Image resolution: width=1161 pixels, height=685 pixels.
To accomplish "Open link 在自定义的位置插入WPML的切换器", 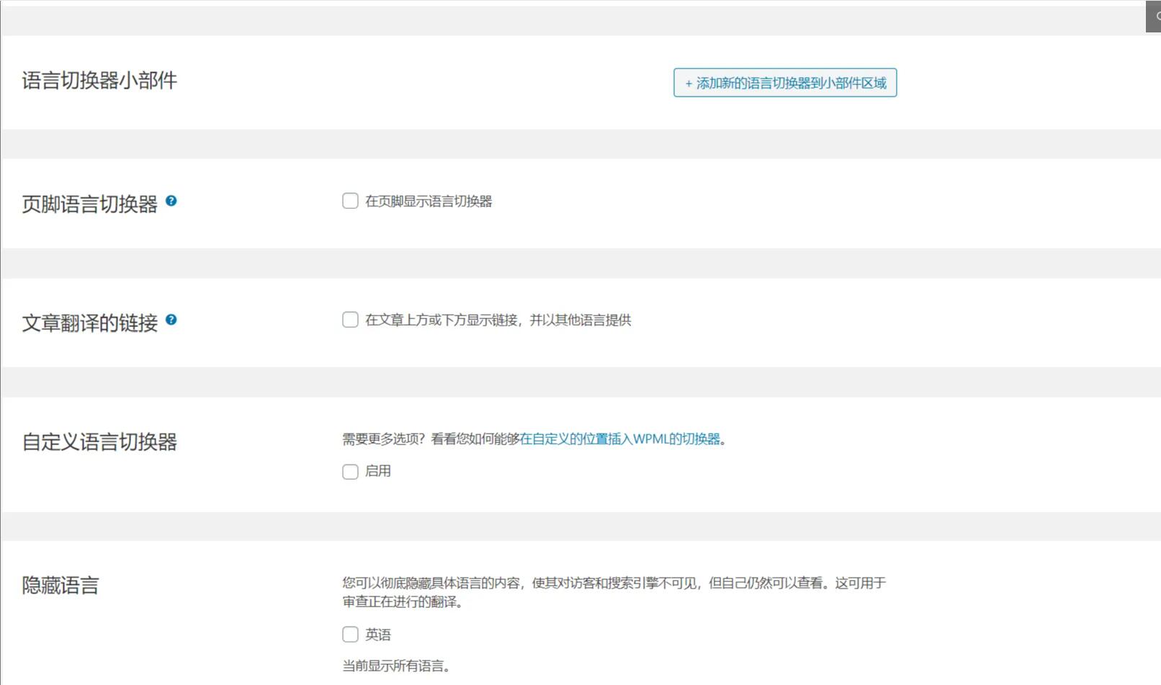I will (x=620, y=439).
